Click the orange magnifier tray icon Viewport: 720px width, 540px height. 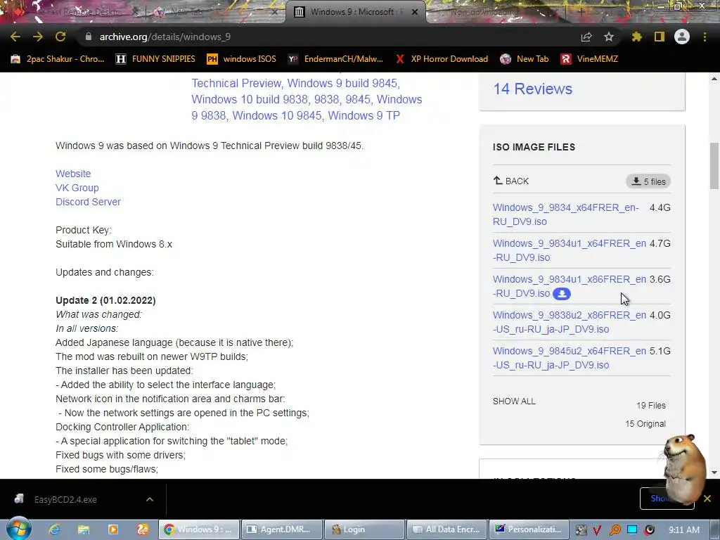(x=615, y=530)
